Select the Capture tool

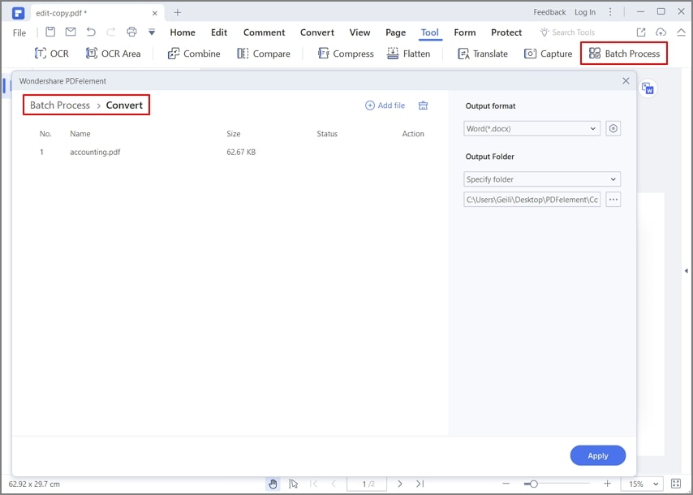tap(548, 54)
